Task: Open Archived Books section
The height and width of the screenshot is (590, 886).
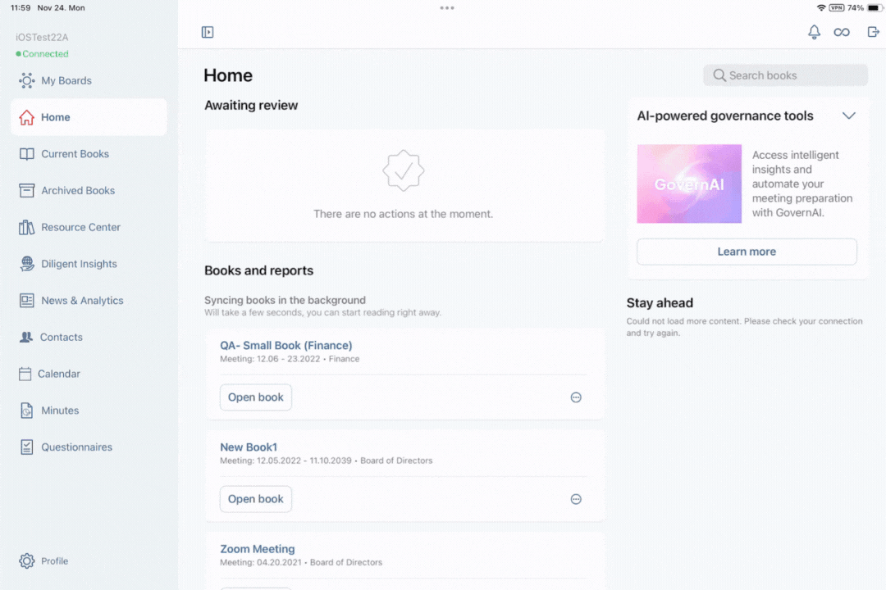Action: pyautogui.click(x=78, y=191)
